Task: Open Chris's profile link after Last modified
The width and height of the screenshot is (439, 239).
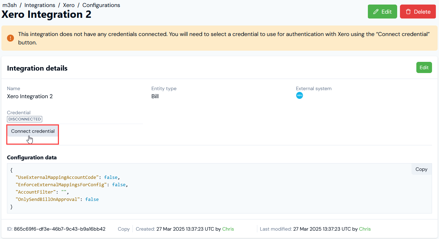Action: coord(365,229)
